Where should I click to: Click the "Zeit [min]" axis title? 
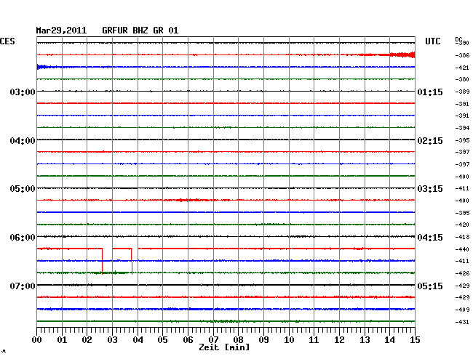224,347
